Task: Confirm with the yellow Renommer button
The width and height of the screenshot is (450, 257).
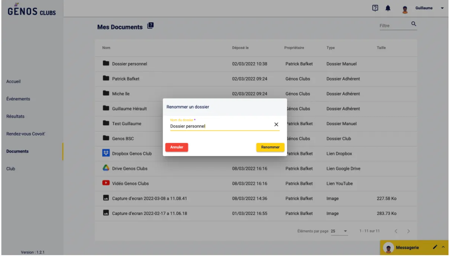Action: 270,147
